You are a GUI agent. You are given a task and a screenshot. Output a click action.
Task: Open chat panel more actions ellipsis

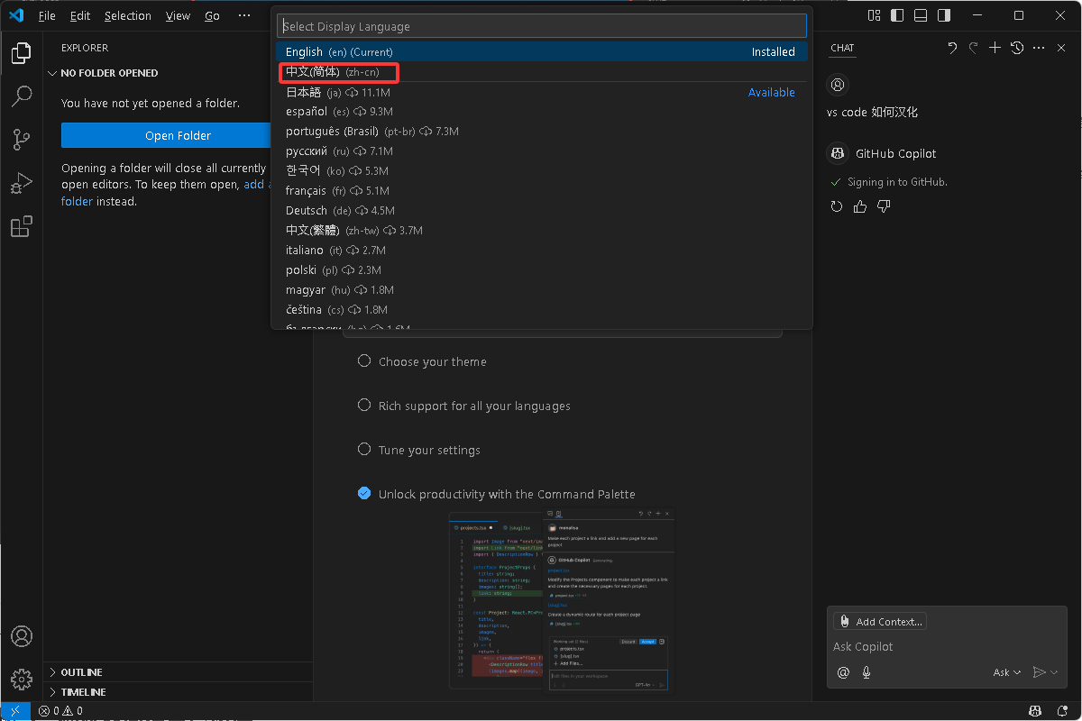1039,48
